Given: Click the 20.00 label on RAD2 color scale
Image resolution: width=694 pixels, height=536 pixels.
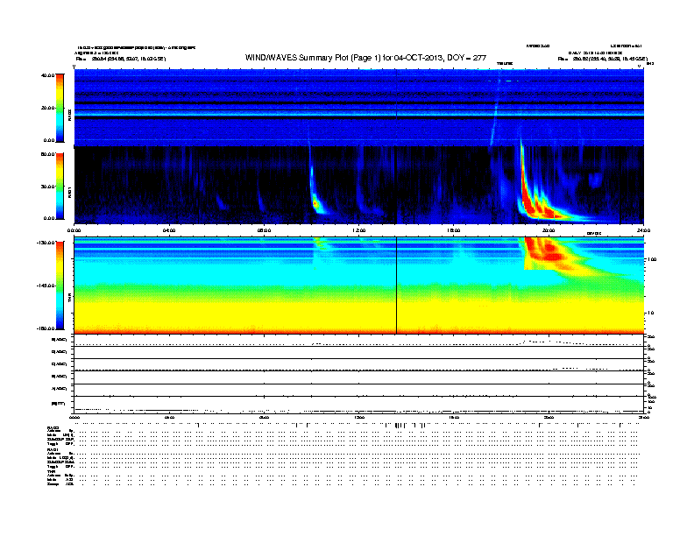Looking at the screenshot, I should pos(47,108).
